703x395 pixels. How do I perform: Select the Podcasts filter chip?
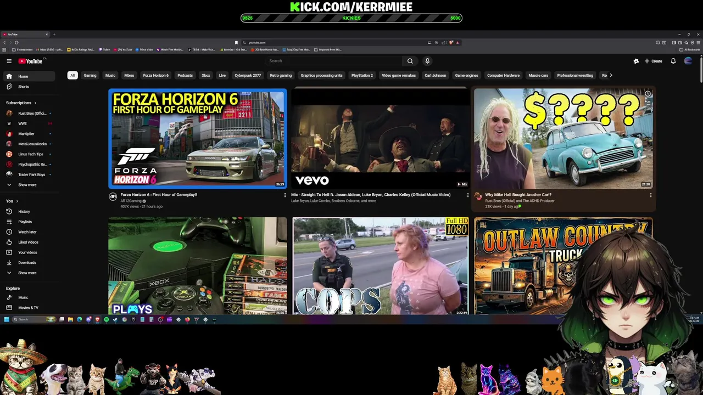tap(185, 75)
